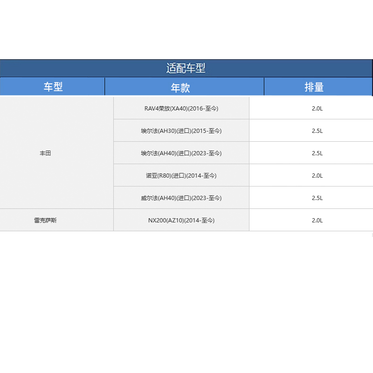The image size is (373, 373).
Task: Select 埃尔法(AH30)(进口)(2015-至今) cell
Action: click(x=181, y=131)
